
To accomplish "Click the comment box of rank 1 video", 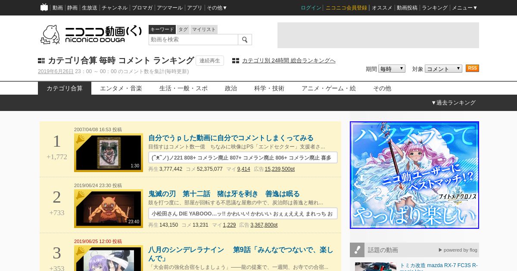I will [x=243, y=157].
